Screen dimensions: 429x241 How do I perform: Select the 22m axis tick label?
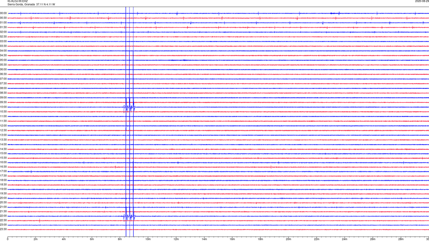click(x=316, y=239)
